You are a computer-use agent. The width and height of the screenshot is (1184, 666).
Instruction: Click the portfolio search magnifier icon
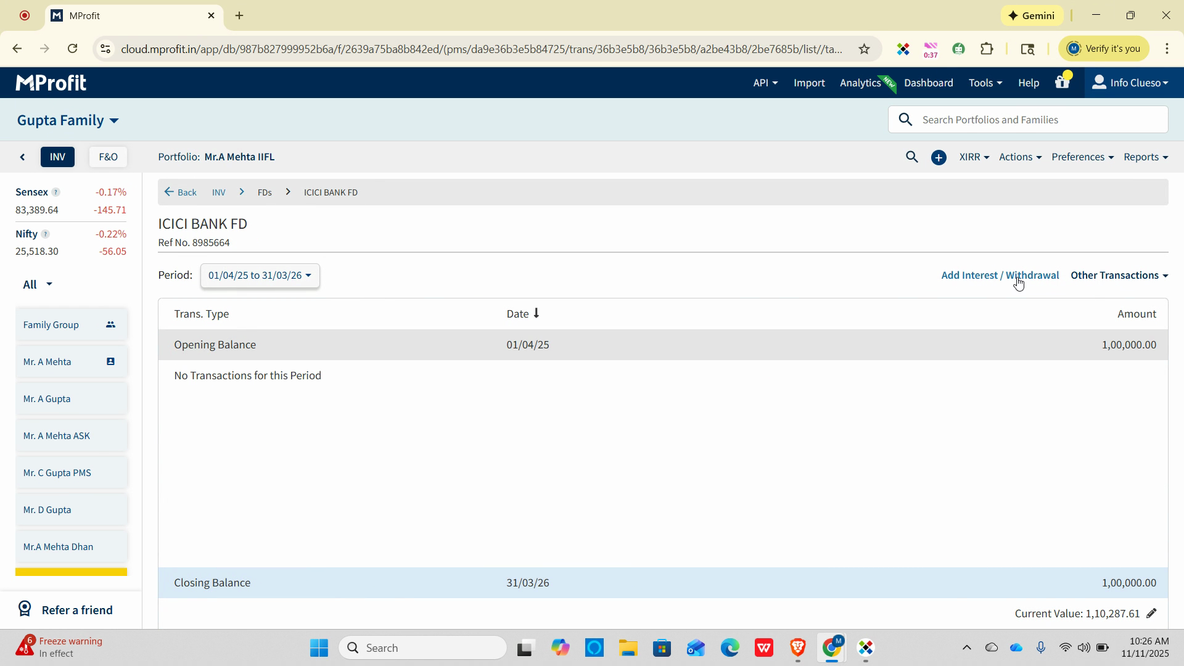(911, 157)
